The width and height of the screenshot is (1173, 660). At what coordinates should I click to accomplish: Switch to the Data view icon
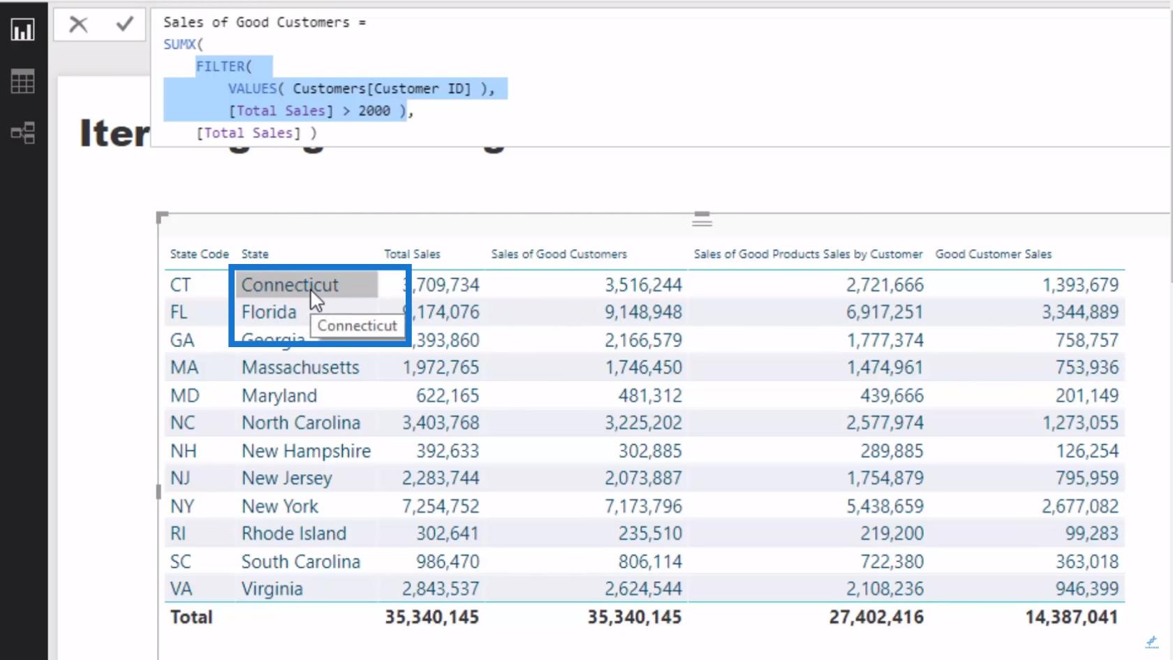tap(22, 82)
